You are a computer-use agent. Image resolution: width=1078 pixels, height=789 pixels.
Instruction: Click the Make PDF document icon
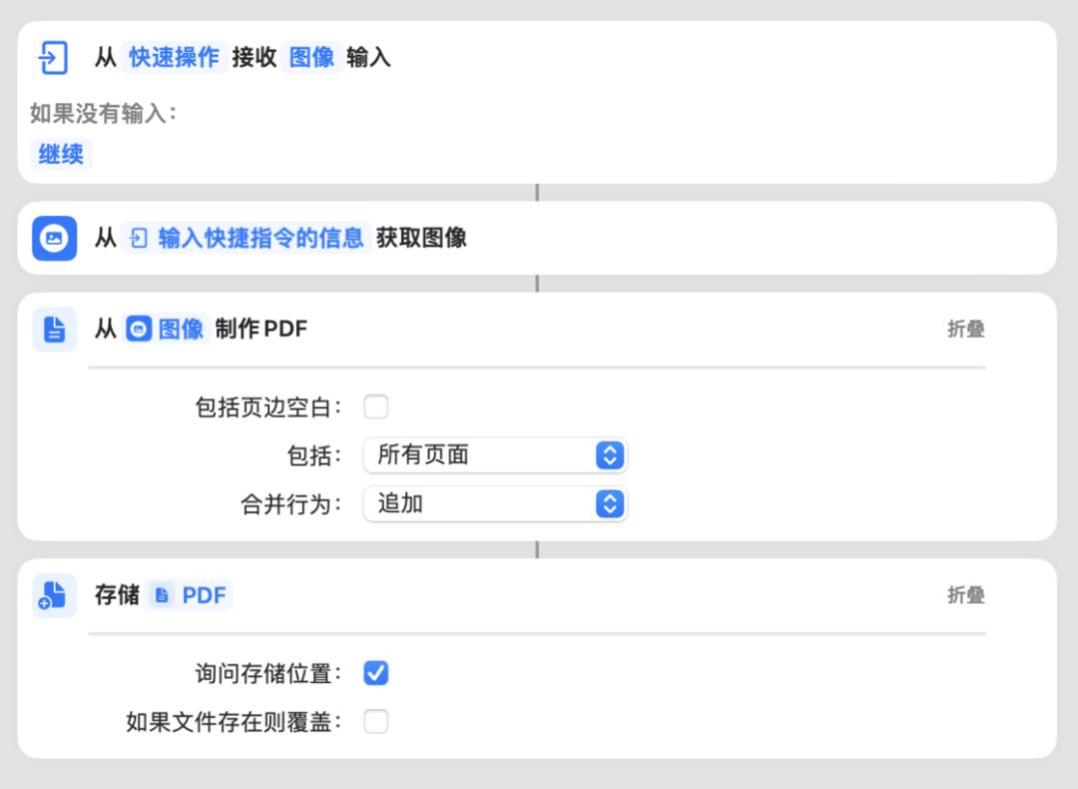click(54, 330)
